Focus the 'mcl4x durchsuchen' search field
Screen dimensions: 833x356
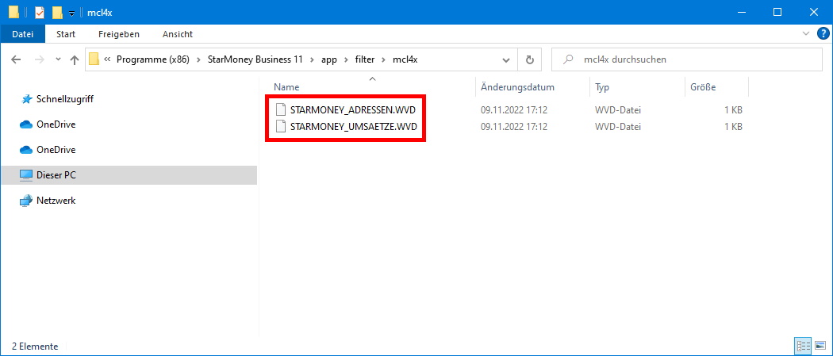(x=686, y=60)
